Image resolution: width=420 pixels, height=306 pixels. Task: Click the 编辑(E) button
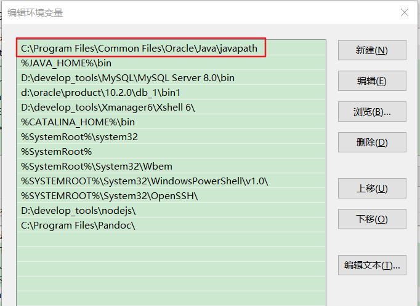371,81
